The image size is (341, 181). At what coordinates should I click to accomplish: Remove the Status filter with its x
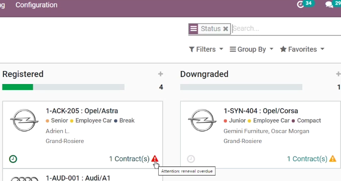point(225,28)
